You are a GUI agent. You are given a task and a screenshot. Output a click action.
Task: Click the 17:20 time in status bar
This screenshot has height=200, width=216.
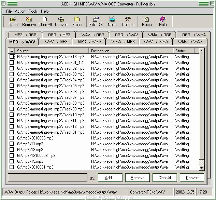[x=202, y=192]
